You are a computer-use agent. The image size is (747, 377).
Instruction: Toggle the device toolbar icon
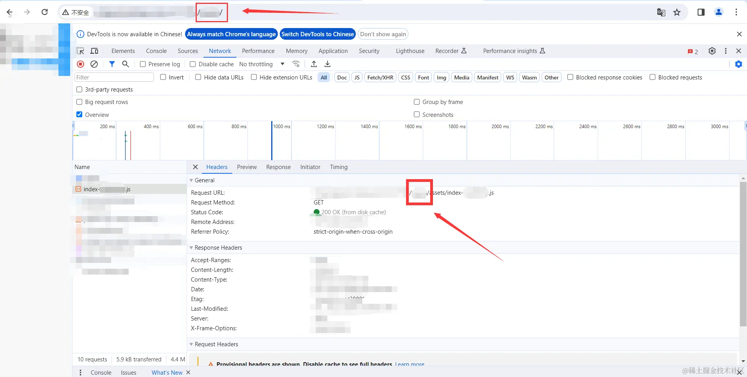(x=94, y=51)
